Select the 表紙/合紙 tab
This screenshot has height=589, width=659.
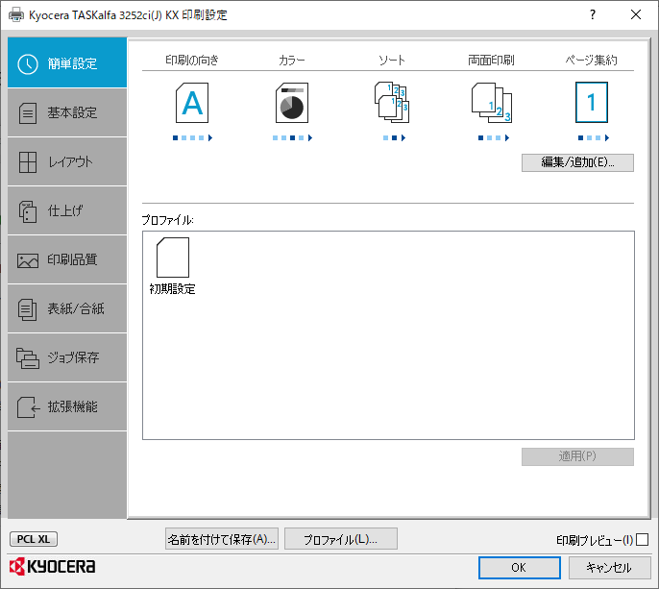(x=67, y=308)
